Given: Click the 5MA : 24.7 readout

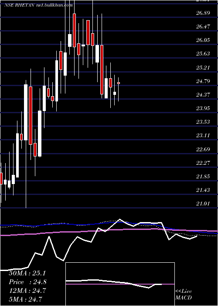Looking at the screenshot, I should pyautogui.click(x=26, y=299).
